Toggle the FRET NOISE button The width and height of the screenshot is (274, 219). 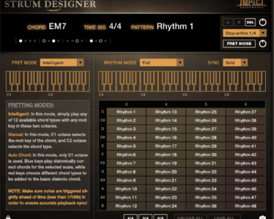239,44
